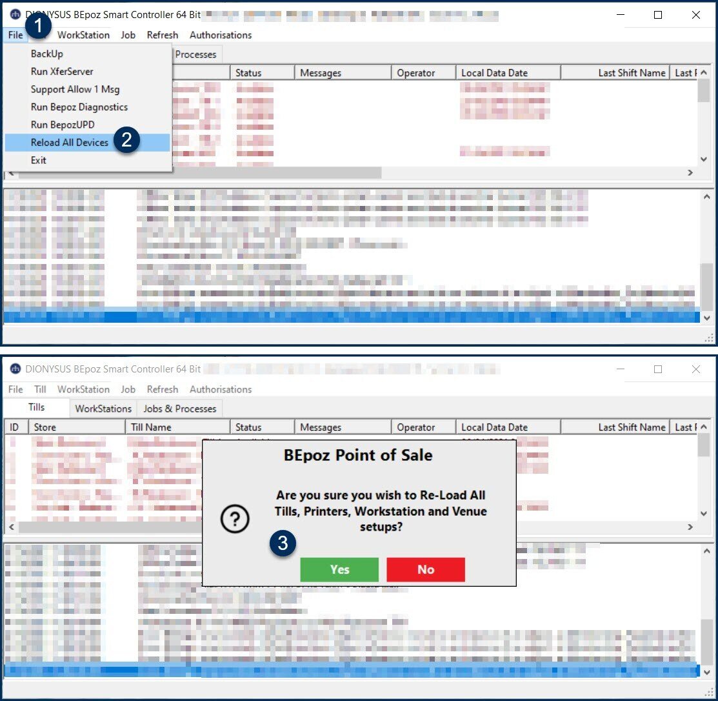The image size is (718, 701).
Task: Select Reload All Devices in File menu
Action: click(x=70, y=143)
